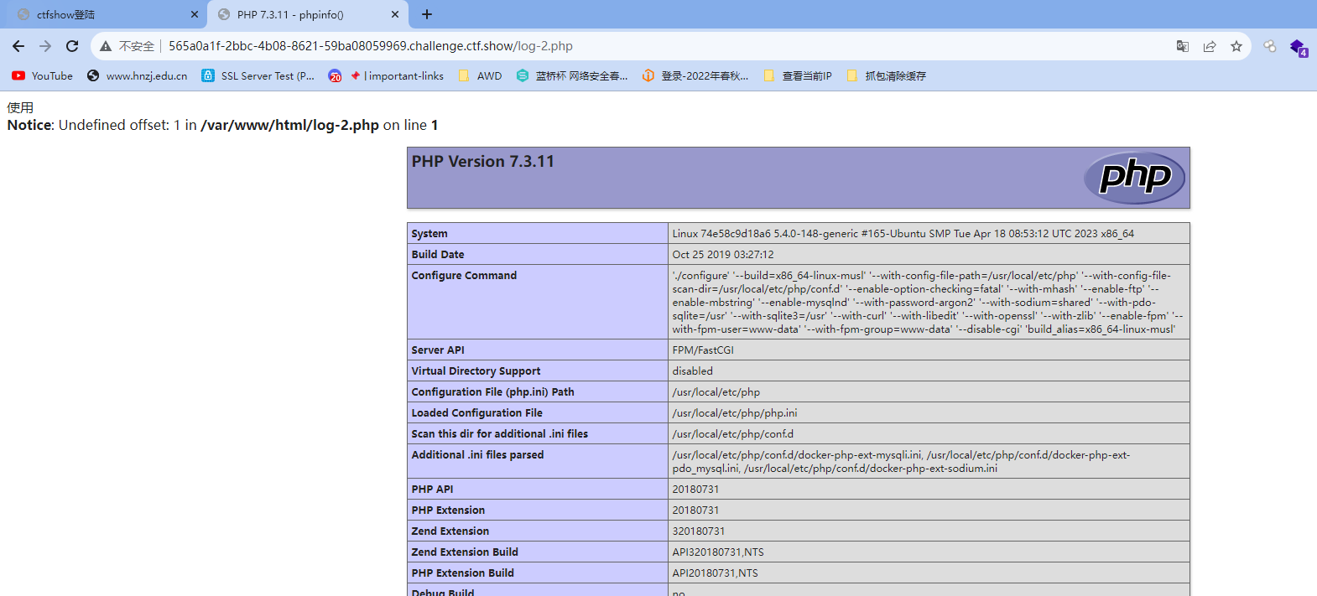
Task: Expand the 抓包清除缓存 bookmark folder
Action: tap(887, 75)
